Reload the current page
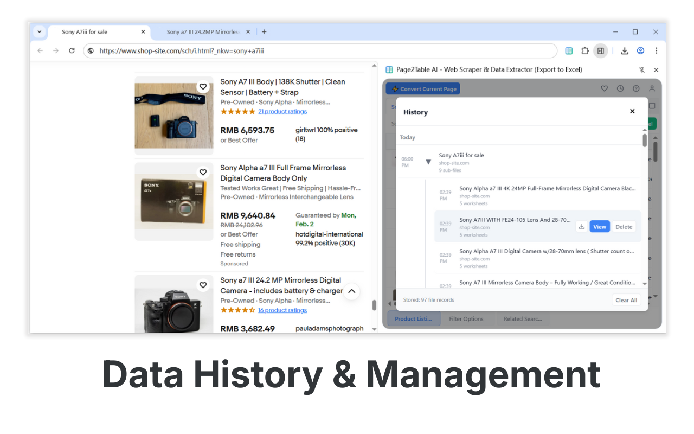The width and height of the screenshot is (694, 434). [72, 50]
